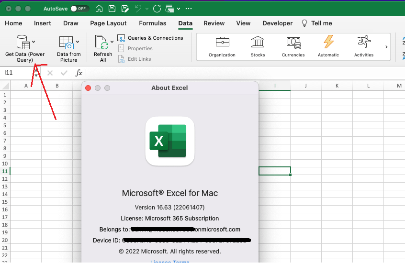The width and height of the screenshot is (405, 263).
Task: Switch to the Formulas tab
Action: (x=153, y=23)
